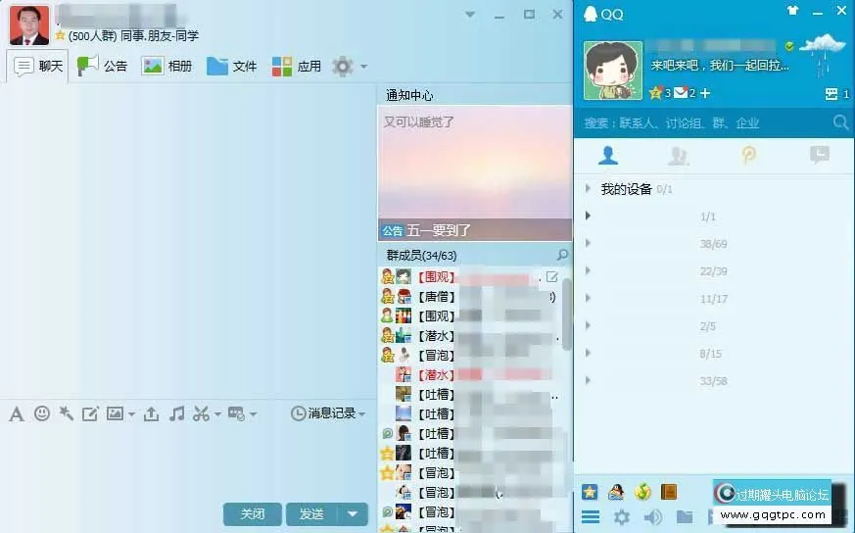855x533 pixels.
Task: Click the group owner's portrait avatar
Action: (29, 24)
